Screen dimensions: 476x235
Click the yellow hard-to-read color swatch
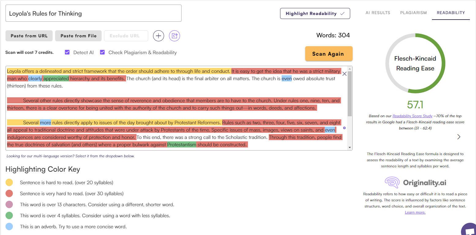9,182
